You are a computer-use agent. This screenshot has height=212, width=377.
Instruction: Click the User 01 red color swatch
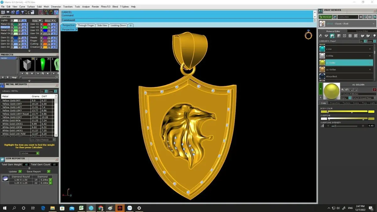coord(45,24)
